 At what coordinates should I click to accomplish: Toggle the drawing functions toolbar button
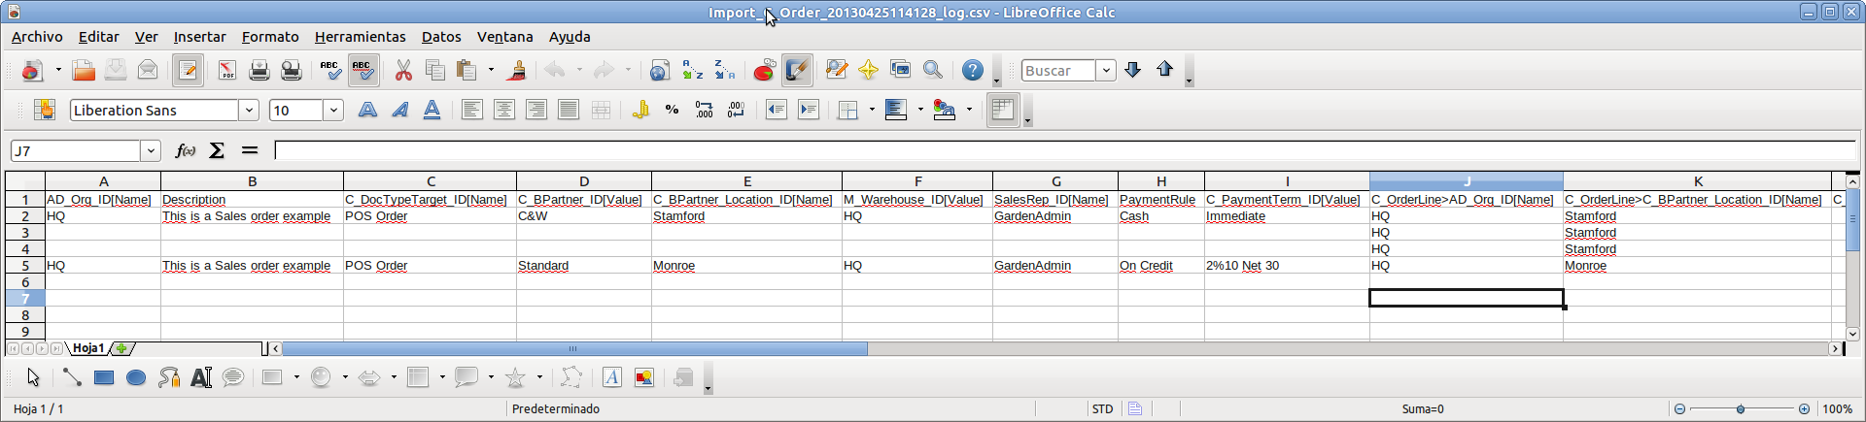pos(797,71)
